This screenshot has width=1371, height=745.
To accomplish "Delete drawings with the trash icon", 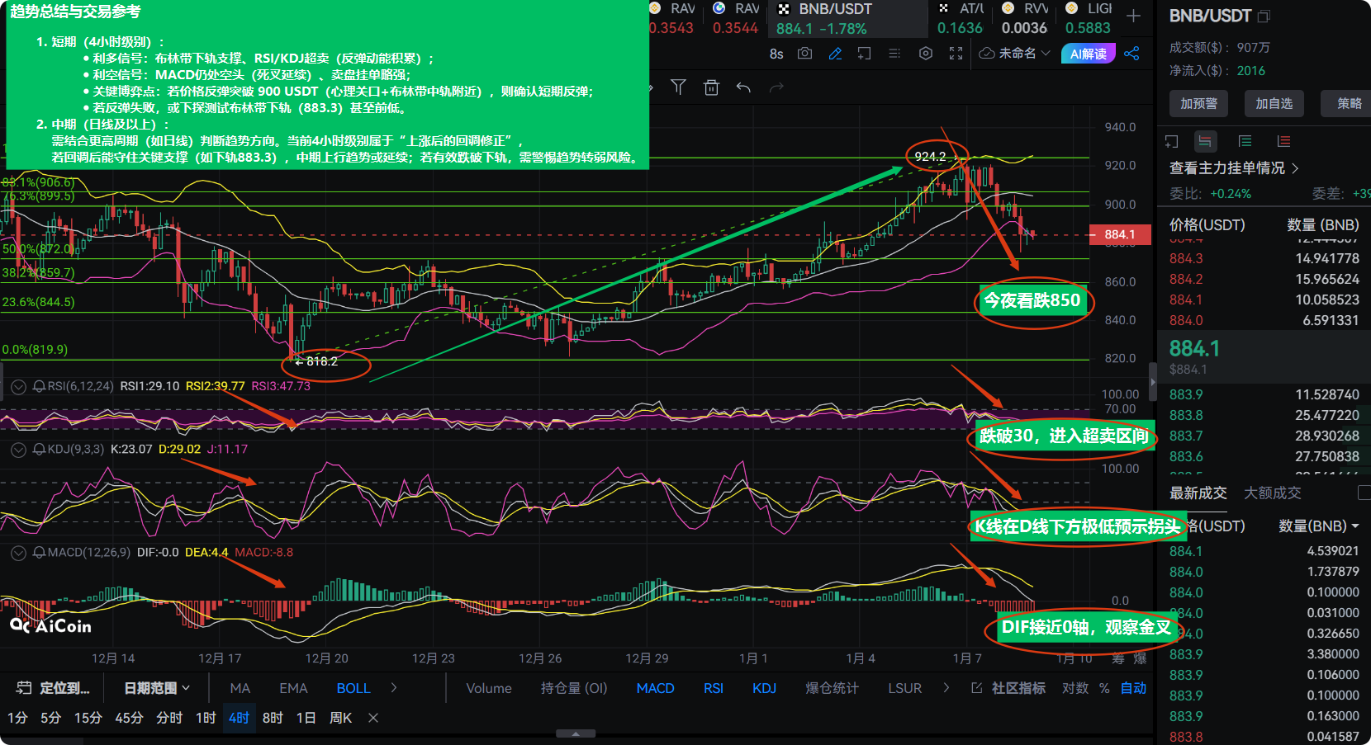I will [x=710, y=87].
